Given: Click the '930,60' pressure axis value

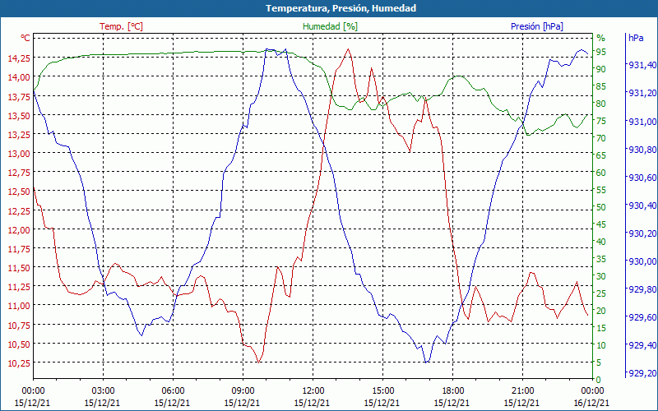Looking at the screenshot, I should tap(642, 178).
